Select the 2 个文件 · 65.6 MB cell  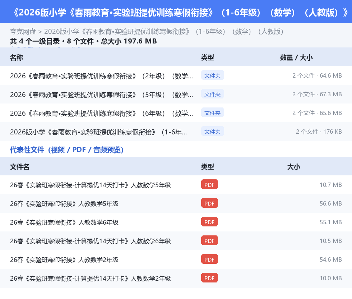click(x=317, y=113)
